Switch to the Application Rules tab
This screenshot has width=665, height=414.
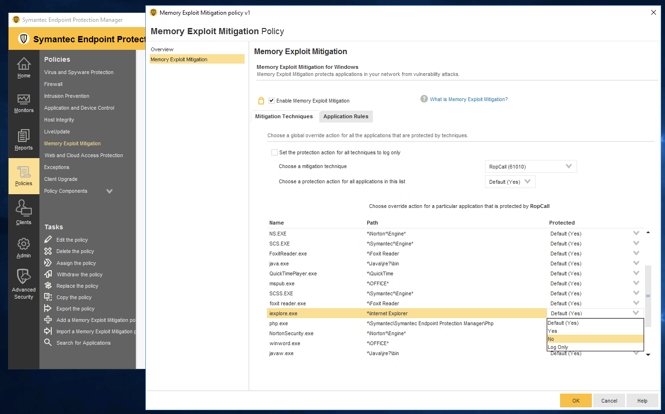[x=346, y=116]
